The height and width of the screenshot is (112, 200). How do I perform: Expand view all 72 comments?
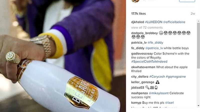point(147,28)
